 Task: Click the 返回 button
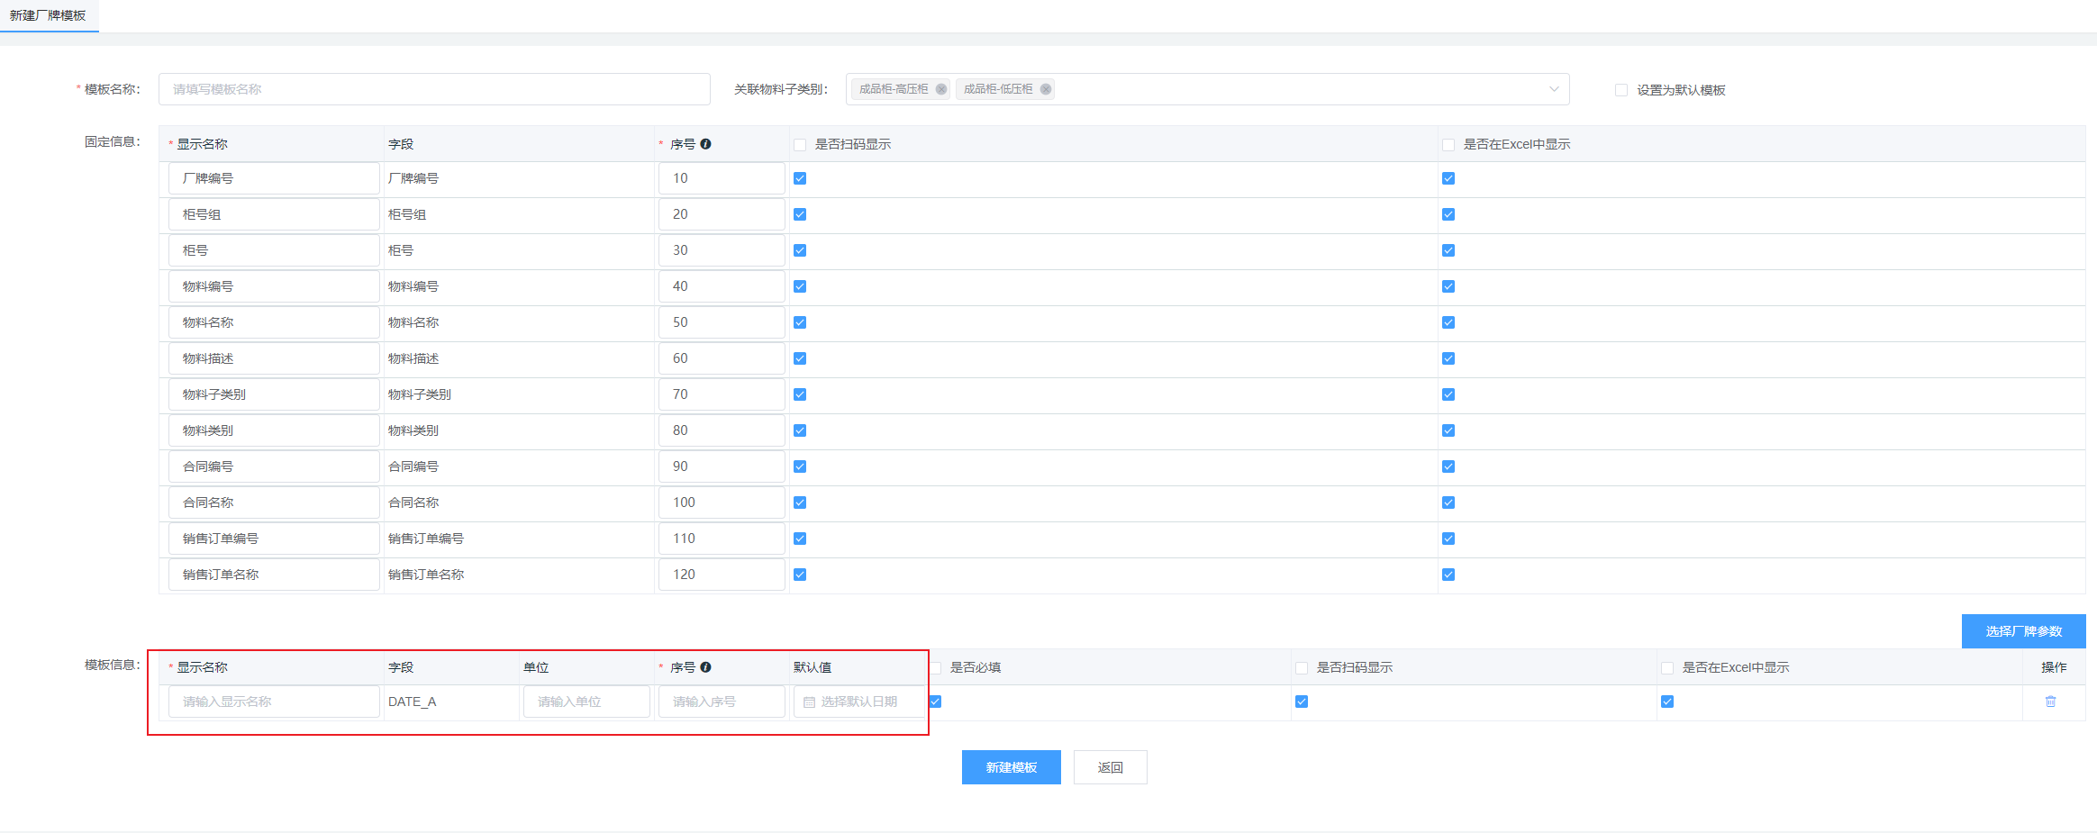tap(1110, 767)
